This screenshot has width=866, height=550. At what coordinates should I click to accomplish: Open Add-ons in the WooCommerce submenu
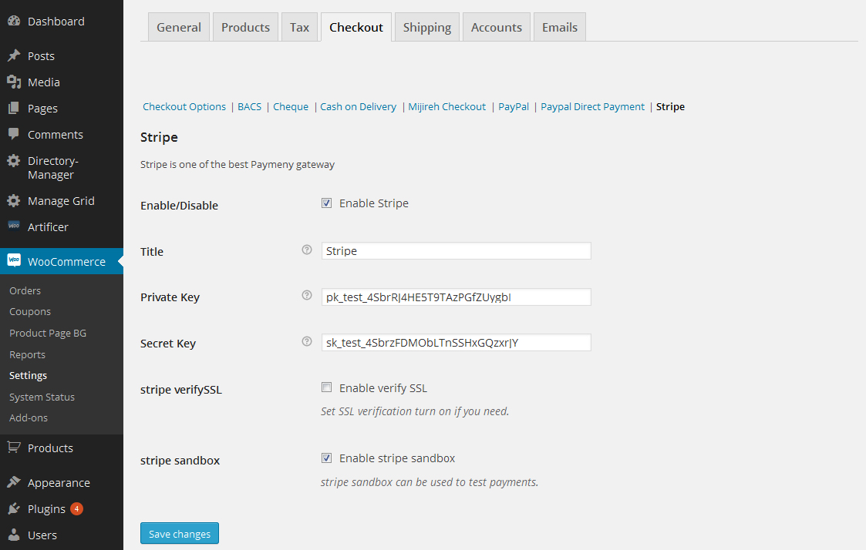pos(29,418)
